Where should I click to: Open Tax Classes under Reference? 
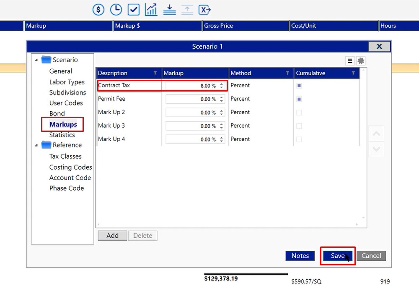point(65,156)
